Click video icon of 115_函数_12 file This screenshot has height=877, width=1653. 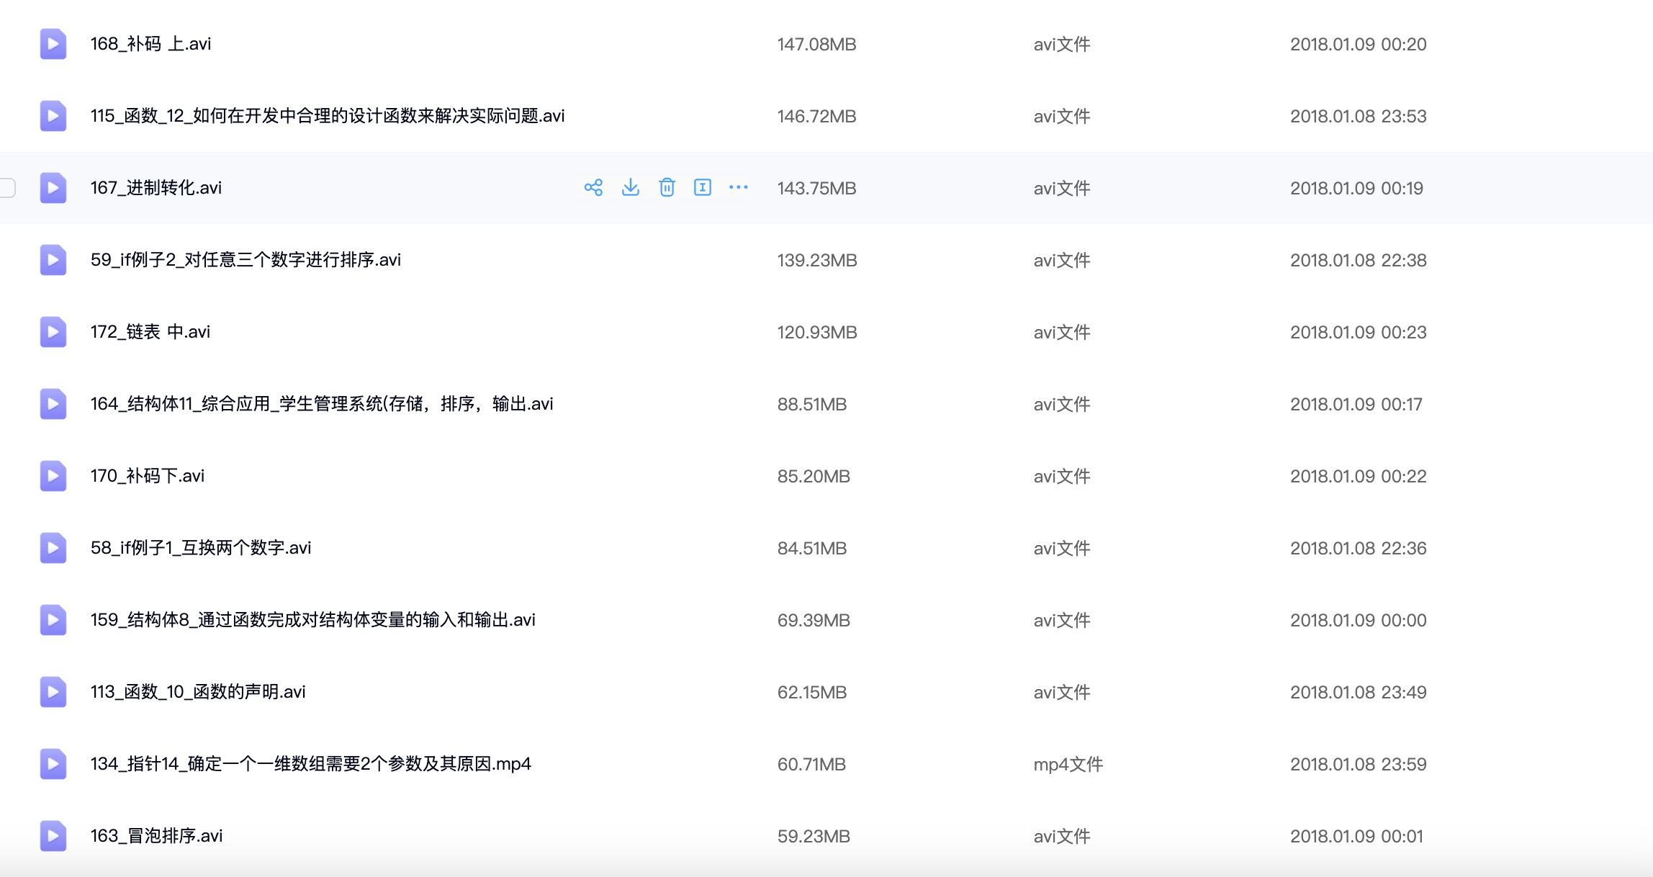[x=53, y=116]
